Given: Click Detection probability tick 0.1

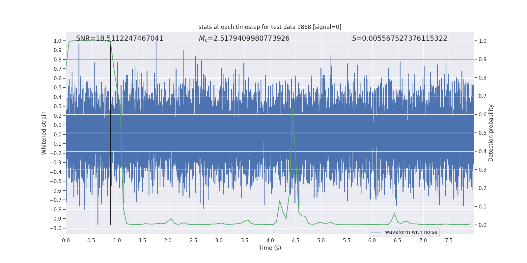Looking at the screenshot, I should [x=483, y=207].
